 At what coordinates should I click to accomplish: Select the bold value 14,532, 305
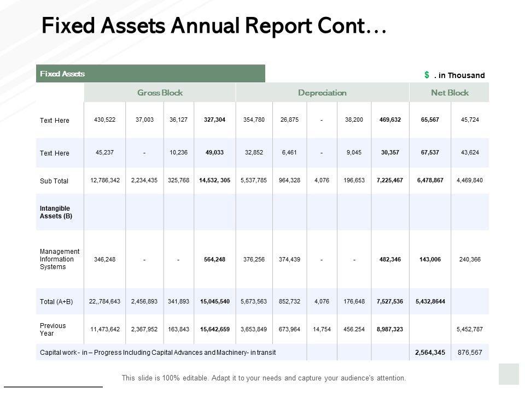tap(215, 181)
